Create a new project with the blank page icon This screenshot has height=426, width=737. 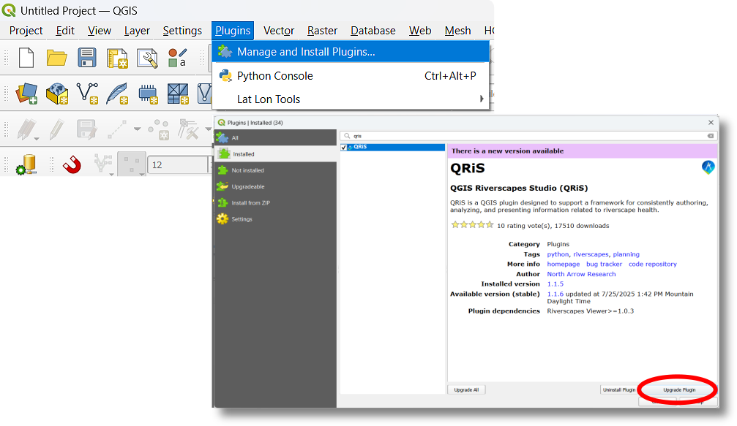(26, 58)
